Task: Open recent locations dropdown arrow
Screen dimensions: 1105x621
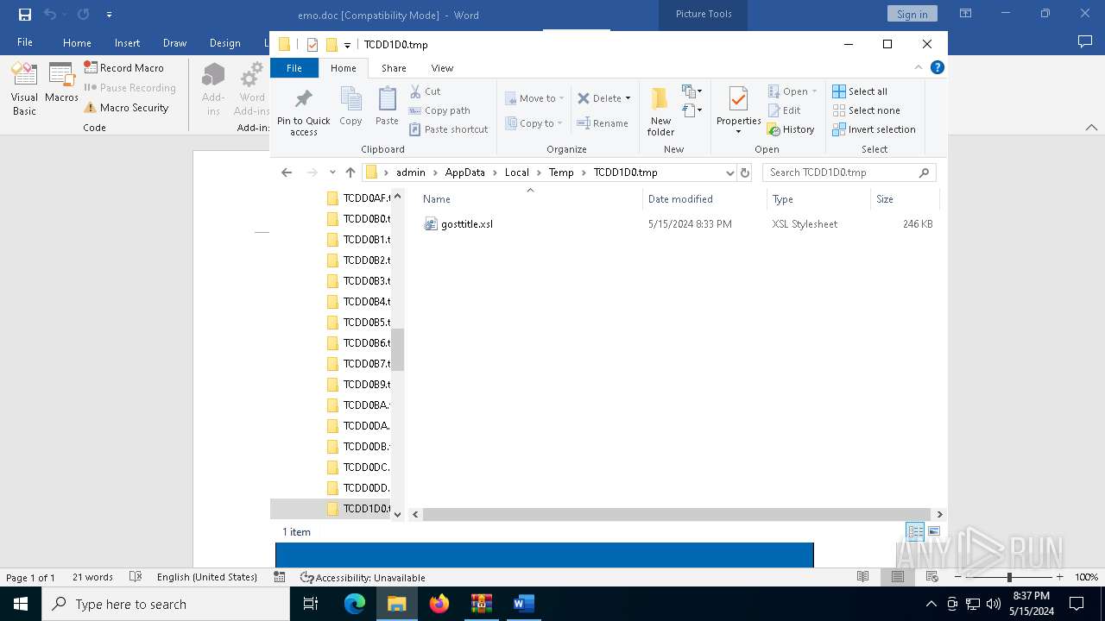Action: tap(332, 172)
